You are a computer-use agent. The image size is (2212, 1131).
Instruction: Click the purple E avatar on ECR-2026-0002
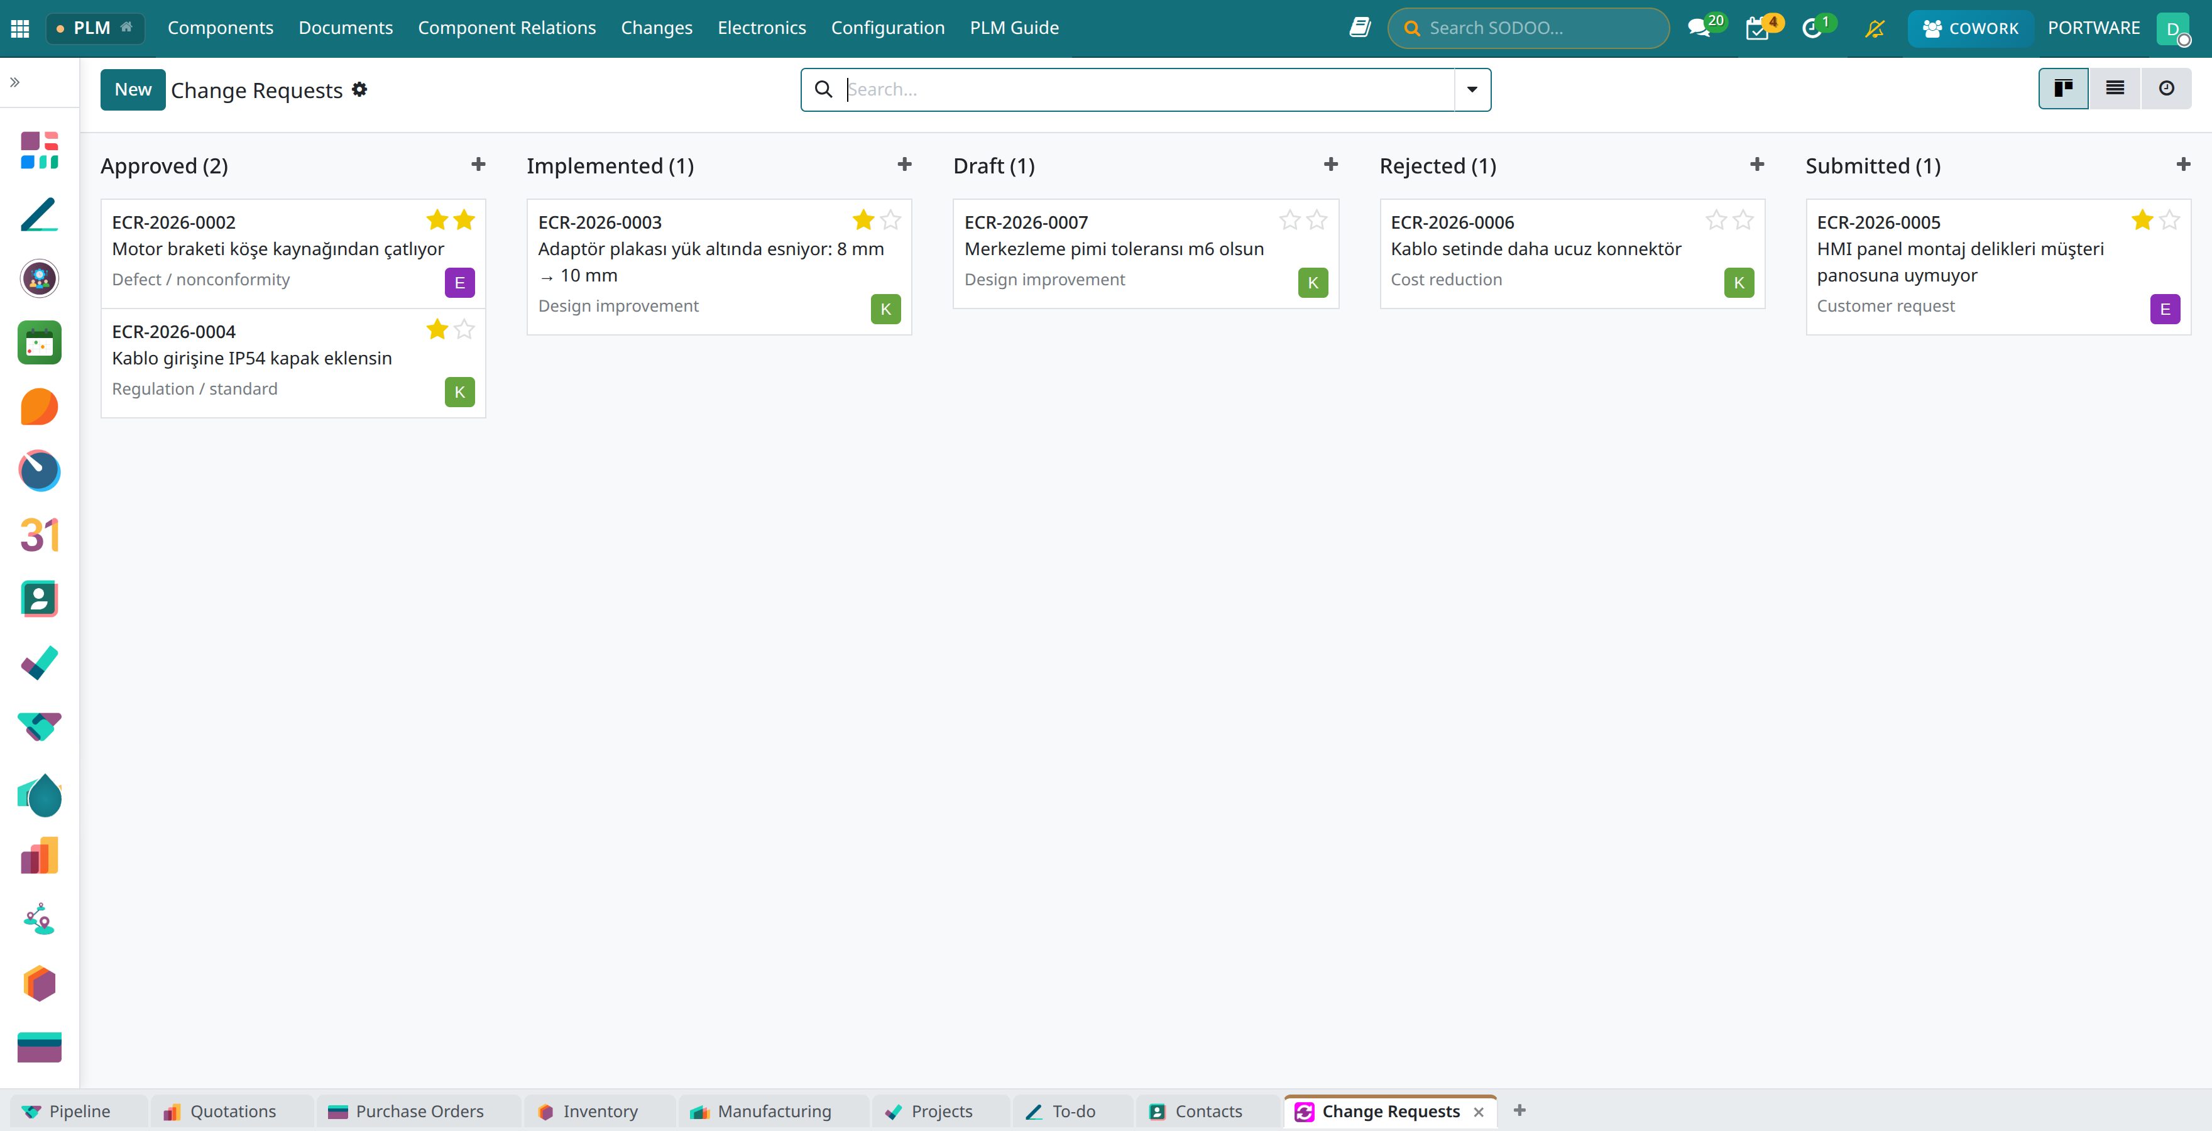pyautogui.click(x=459, y=283)
